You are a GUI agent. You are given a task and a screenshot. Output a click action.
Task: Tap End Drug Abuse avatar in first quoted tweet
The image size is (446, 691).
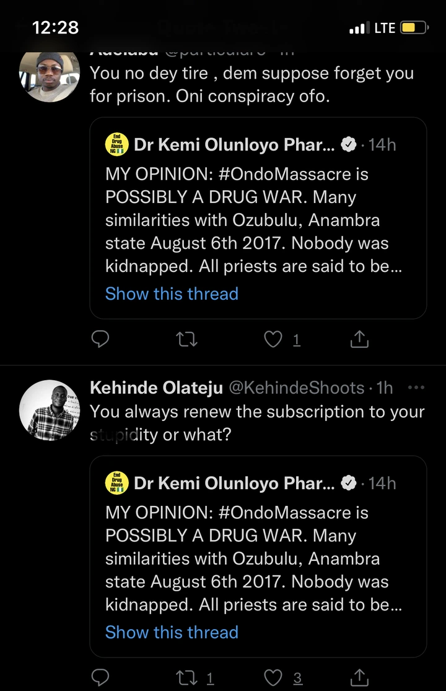pyautogui.click(x=117, y=145)
